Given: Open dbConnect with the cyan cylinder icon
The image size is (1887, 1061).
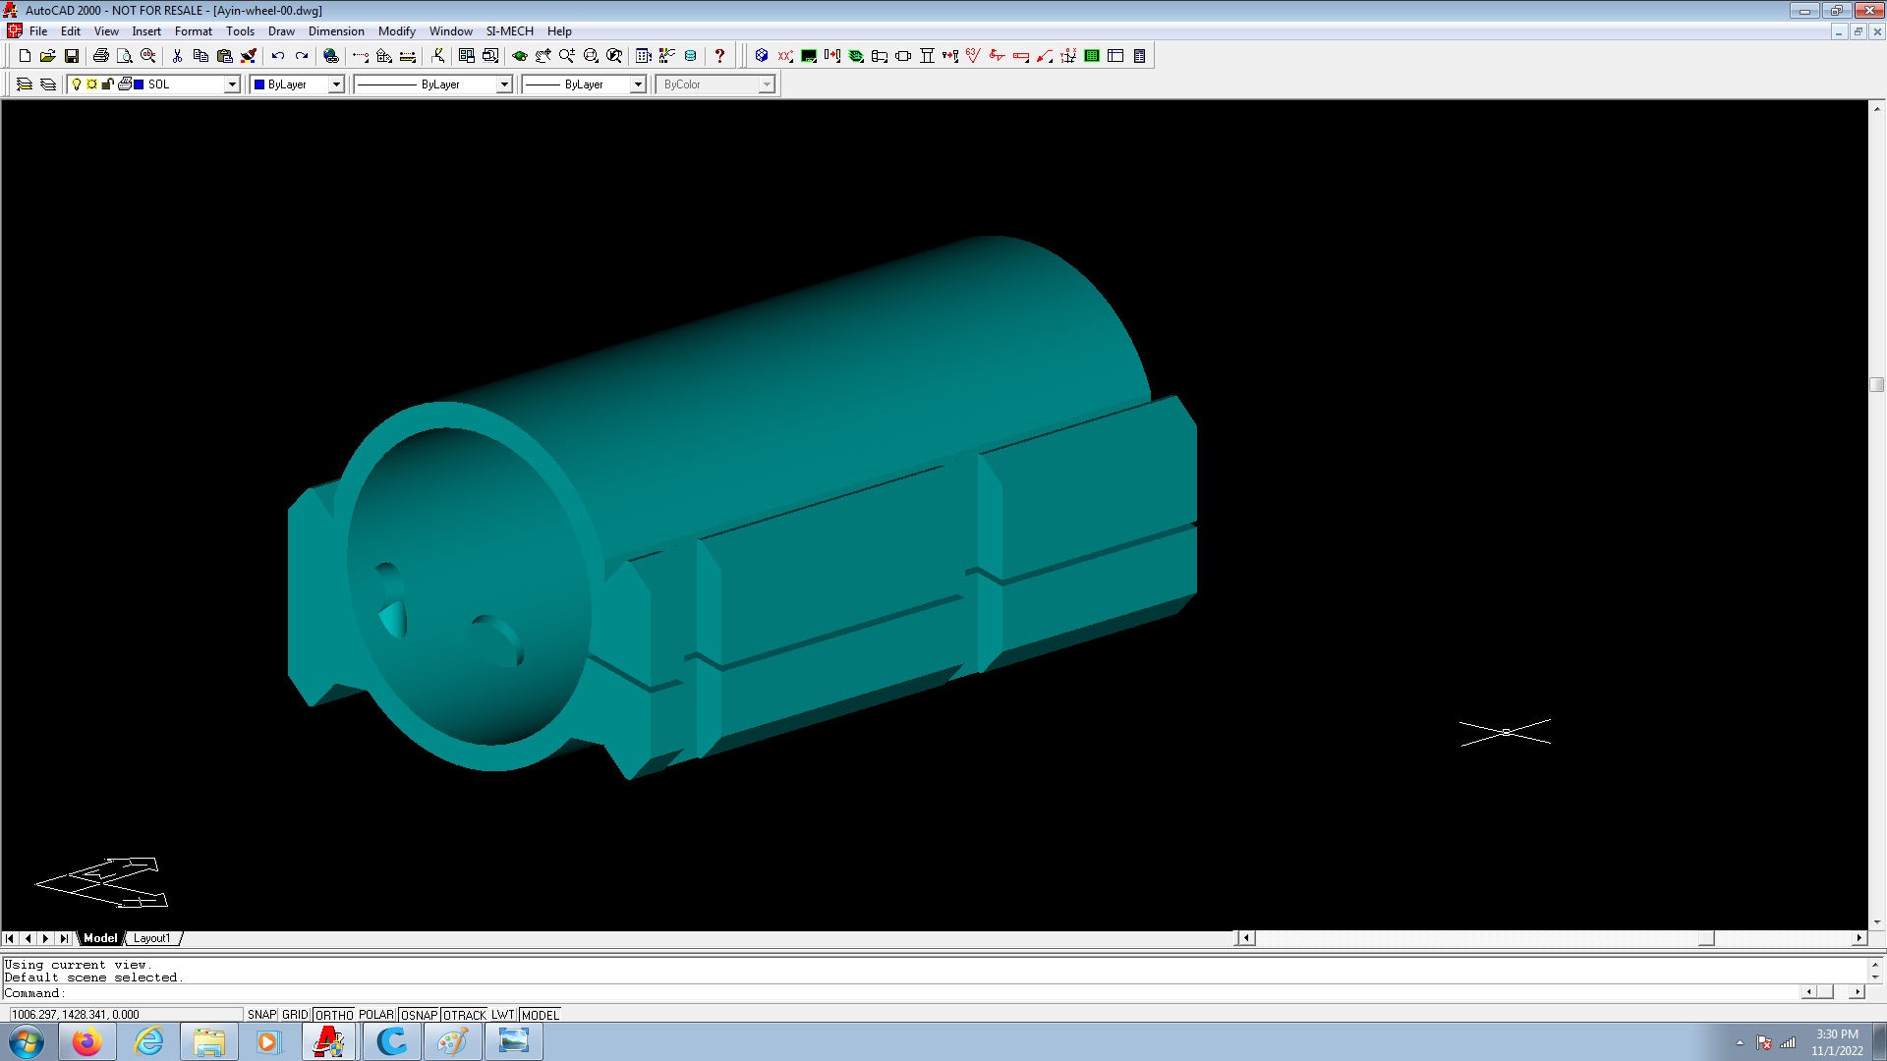Looking at the screenshot, I should pyautogui.click(x=691, y=56).
